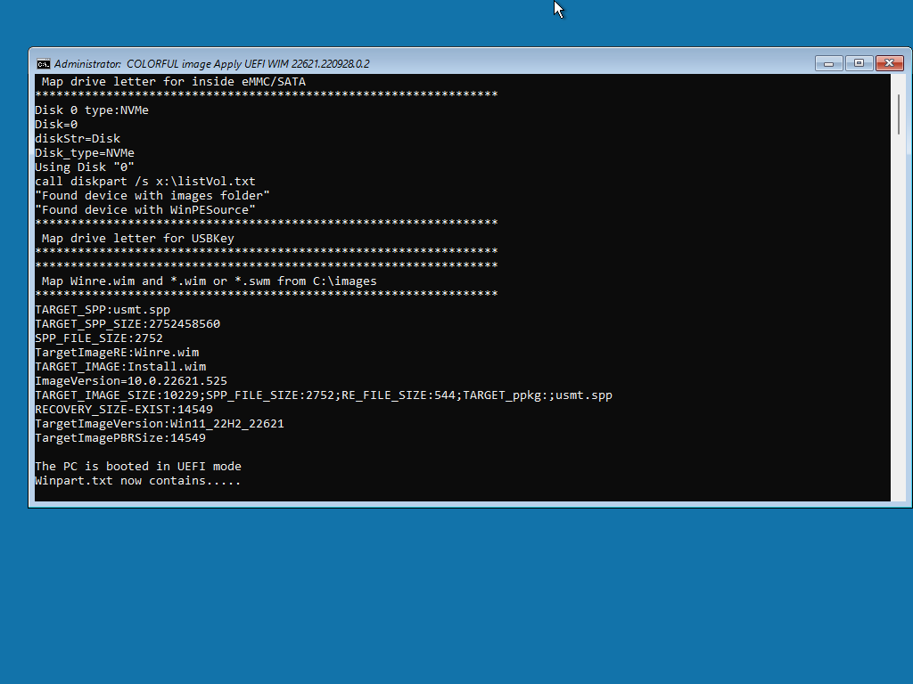
Task: Click 'ImageVersion=10.0.22621.525' line
Action: (131, 381)
